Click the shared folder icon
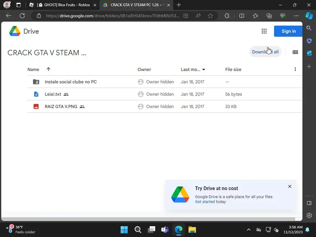Screen dimensions: 316x237 [36, 81]
